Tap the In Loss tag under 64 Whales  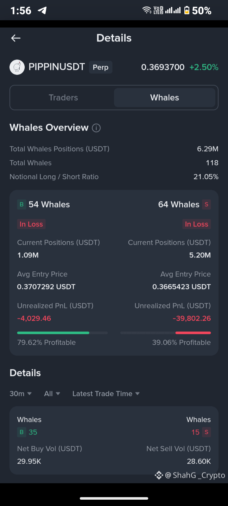[x=197, y=224]
